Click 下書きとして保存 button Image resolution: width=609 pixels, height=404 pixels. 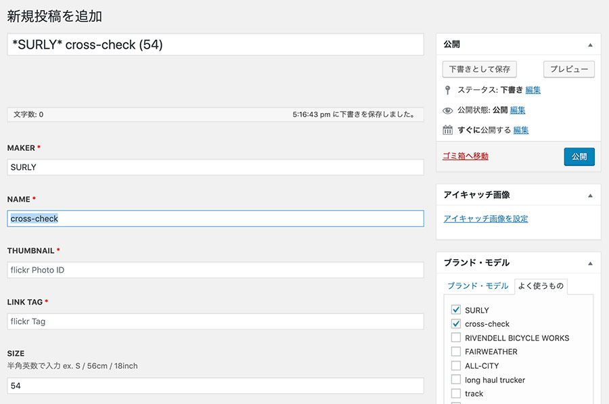[479, 69]
